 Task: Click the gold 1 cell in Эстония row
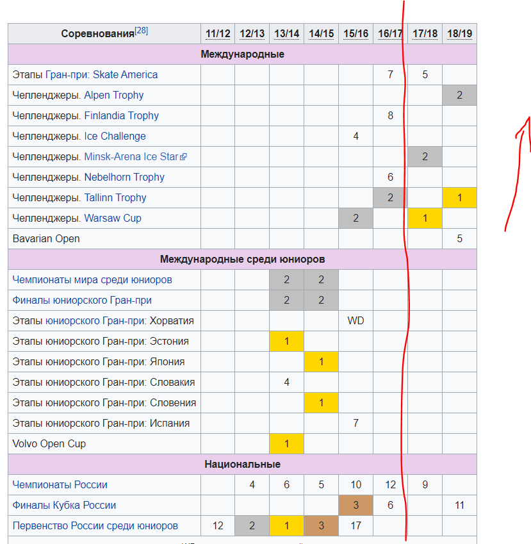click(286, 341)
